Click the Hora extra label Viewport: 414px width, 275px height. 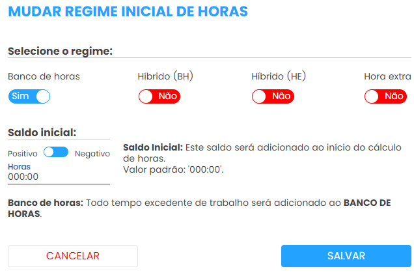point(387,76)
